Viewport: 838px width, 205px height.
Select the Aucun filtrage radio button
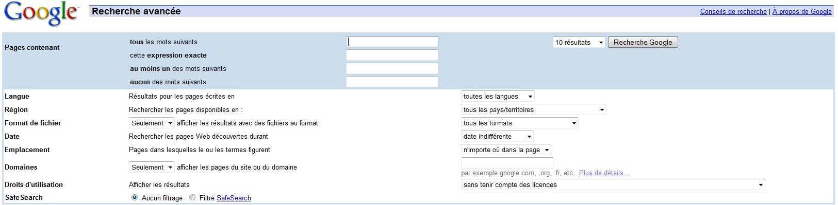pyautogui.click(x=135, y=197)
